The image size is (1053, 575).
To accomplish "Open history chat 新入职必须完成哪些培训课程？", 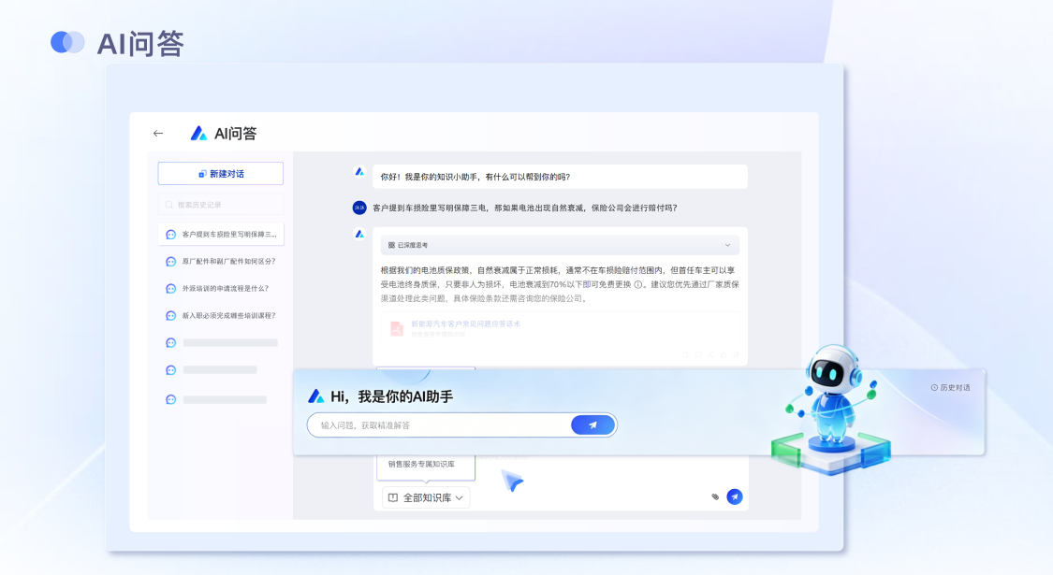I will click(222, 315).
